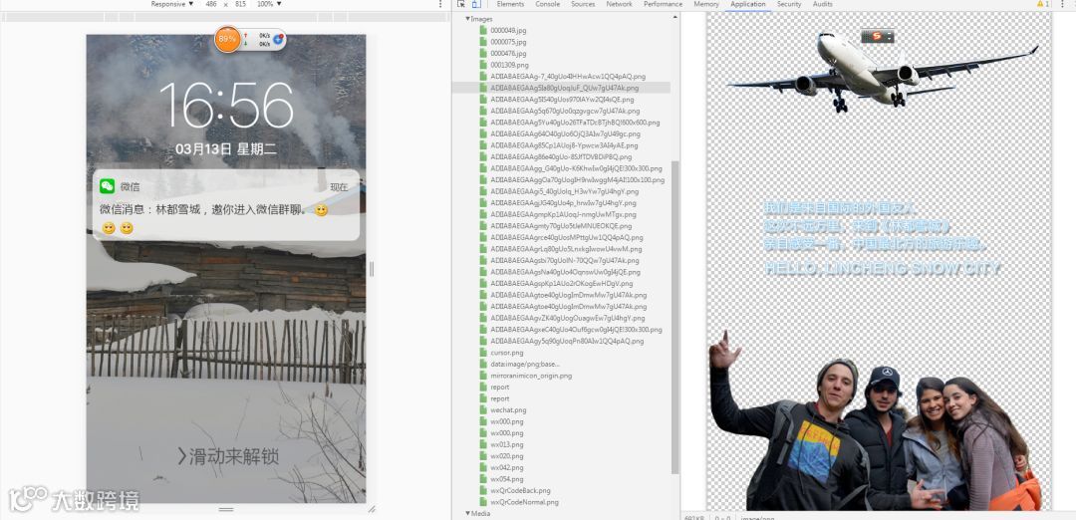Open the Responsive device dropdown
The height and width of the screenshot is (520, 1076).
coord(172,4)
